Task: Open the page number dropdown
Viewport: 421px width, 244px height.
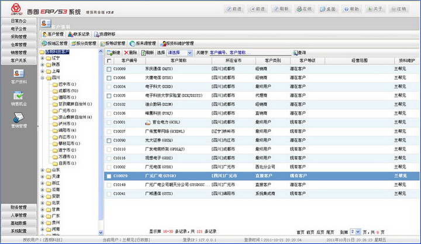Action: (x=356, y=232)
